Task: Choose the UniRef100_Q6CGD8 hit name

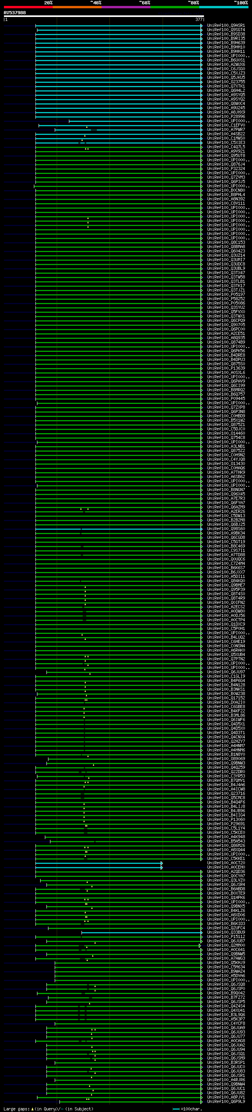Action: (226, 537)
